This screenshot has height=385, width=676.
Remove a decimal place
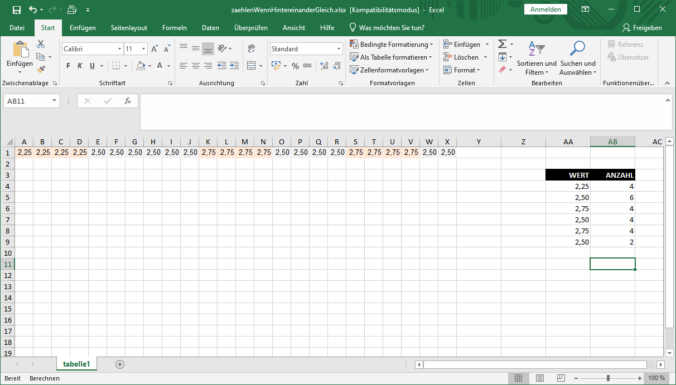coord(336,66)
